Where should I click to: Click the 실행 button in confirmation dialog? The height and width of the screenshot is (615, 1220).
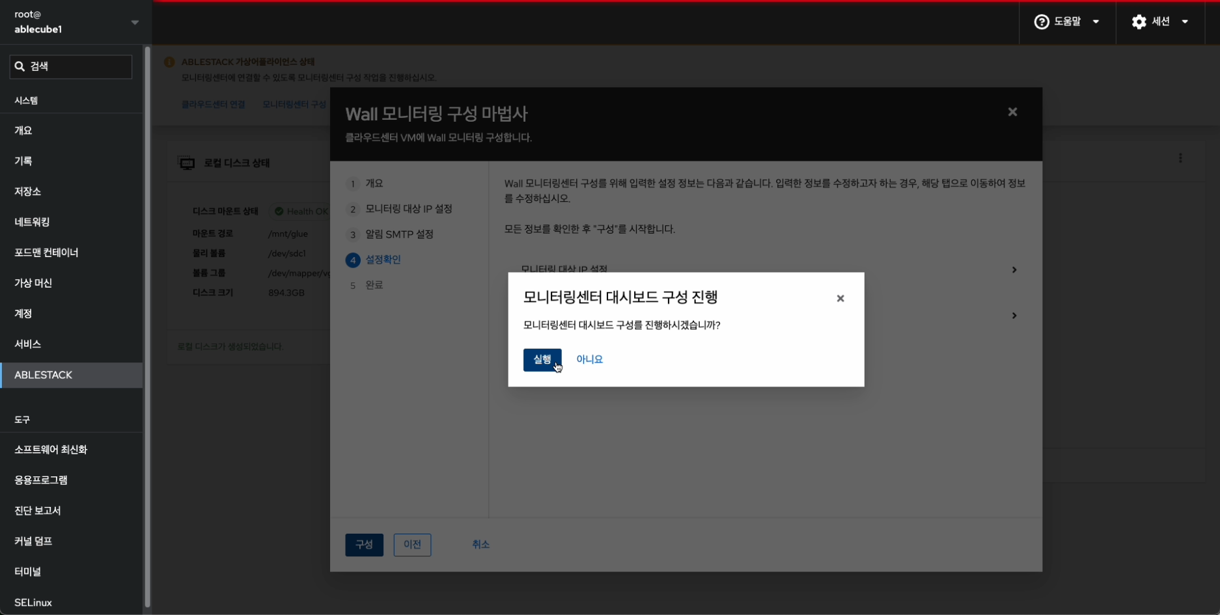[542, 359]
